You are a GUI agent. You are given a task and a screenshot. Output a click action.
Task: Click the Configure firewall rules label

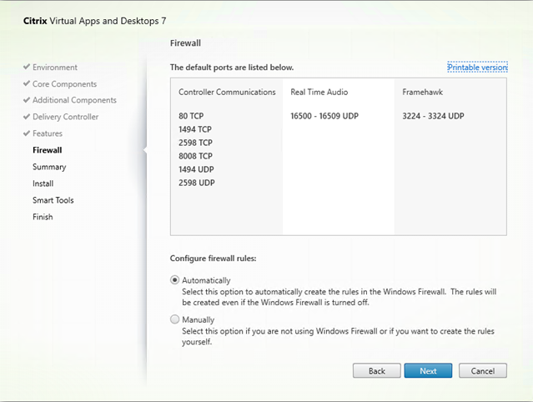[214, 259]
